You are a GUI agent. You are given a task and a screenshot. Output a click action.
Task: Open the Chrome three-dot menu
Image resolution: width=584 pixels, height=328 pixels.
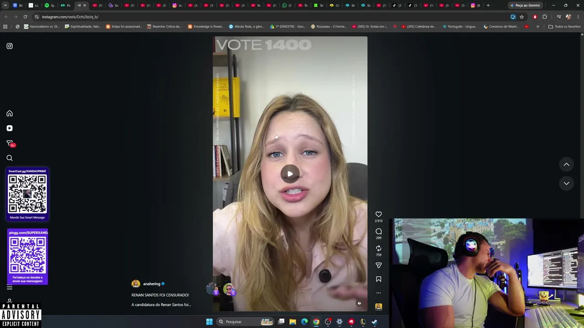point(578,17)
